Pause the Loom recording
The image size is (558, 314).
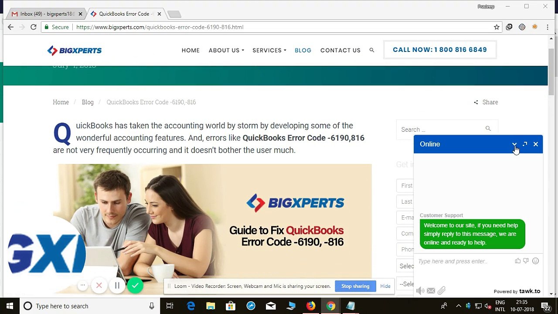[117, 286]
